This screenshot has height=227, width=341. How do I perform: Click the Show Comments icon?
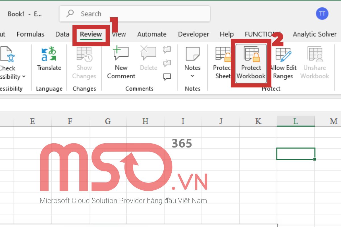pos(167,77)
